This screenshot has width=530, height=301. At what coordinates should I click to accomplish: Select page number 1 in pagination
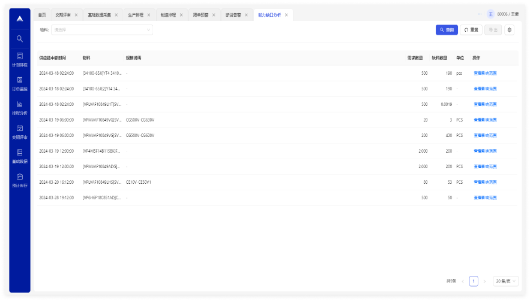pos(474,281)
